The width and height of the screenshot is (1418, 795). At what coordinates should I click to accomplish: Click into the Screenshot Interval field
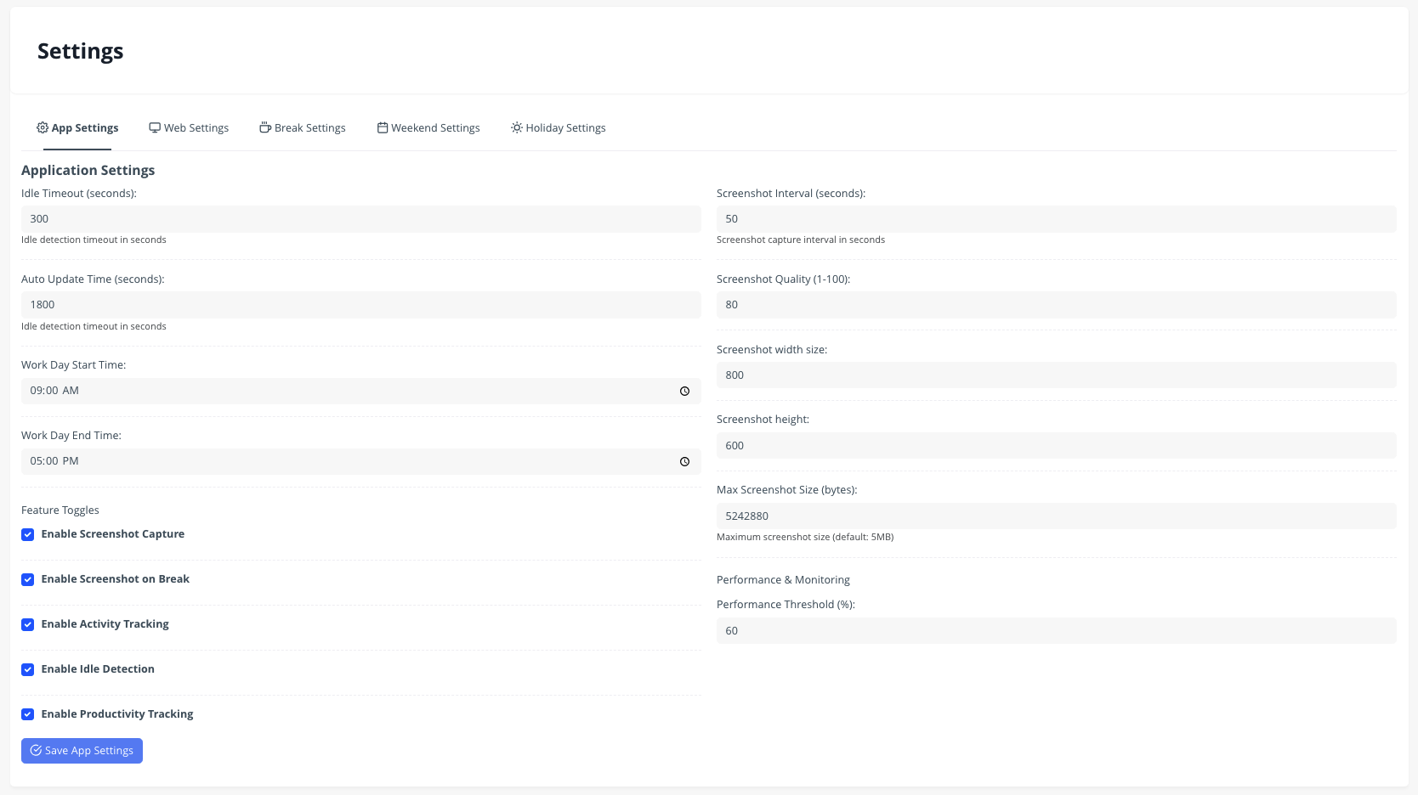(1056, 219)
